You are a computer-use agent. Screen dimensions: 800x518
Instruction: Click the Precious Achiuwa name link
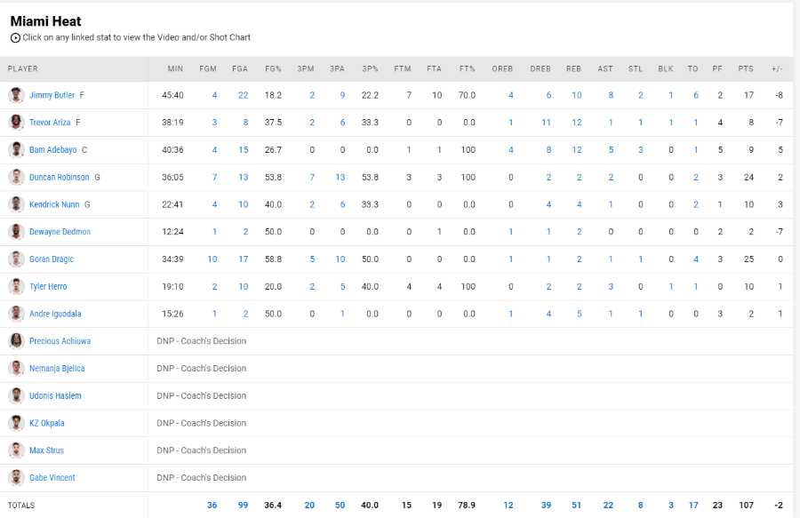tap(60, 341)
